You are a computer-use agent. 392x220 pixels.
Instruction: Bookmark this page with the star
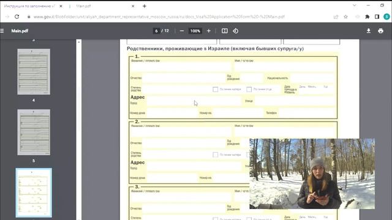345,16
